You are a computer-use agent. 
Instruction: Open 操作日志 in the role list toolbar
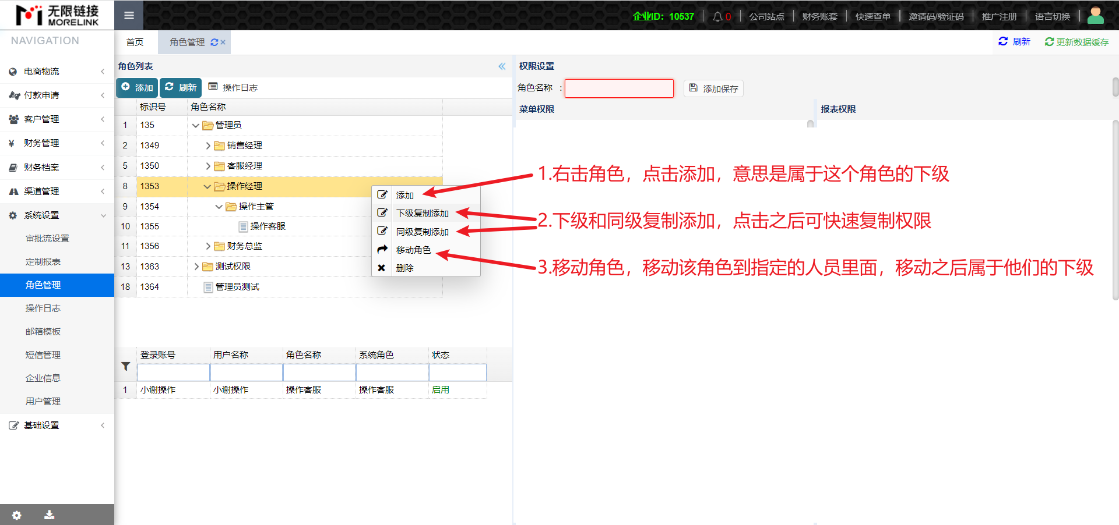(233, 88)
